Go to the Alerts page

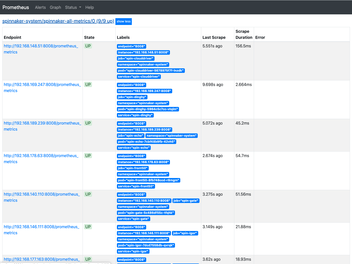coord(40,7)
